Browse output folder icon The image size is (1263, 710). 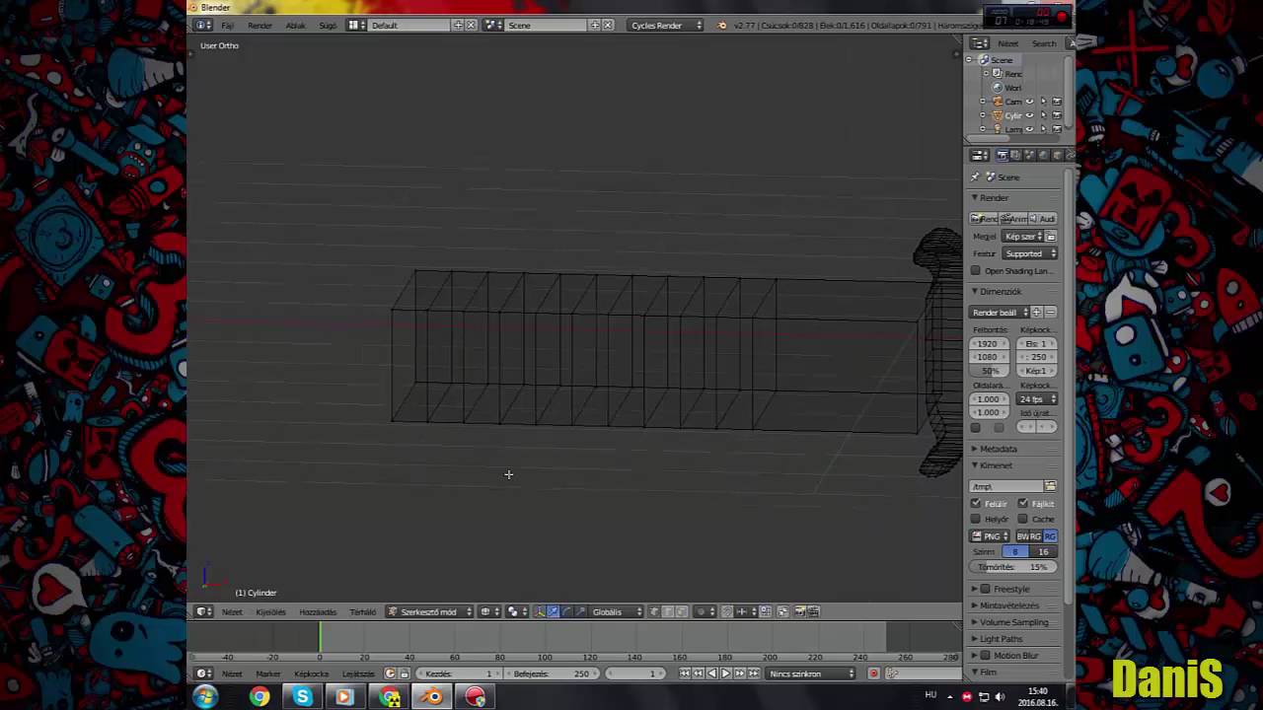click(x=1050, y=486)
